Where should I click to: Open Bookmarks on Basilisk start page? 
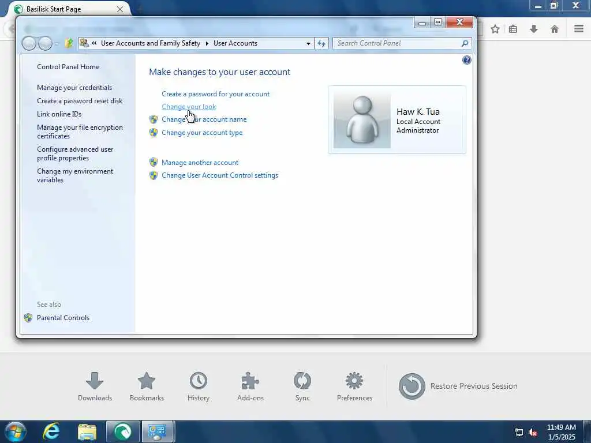(147, 386)
